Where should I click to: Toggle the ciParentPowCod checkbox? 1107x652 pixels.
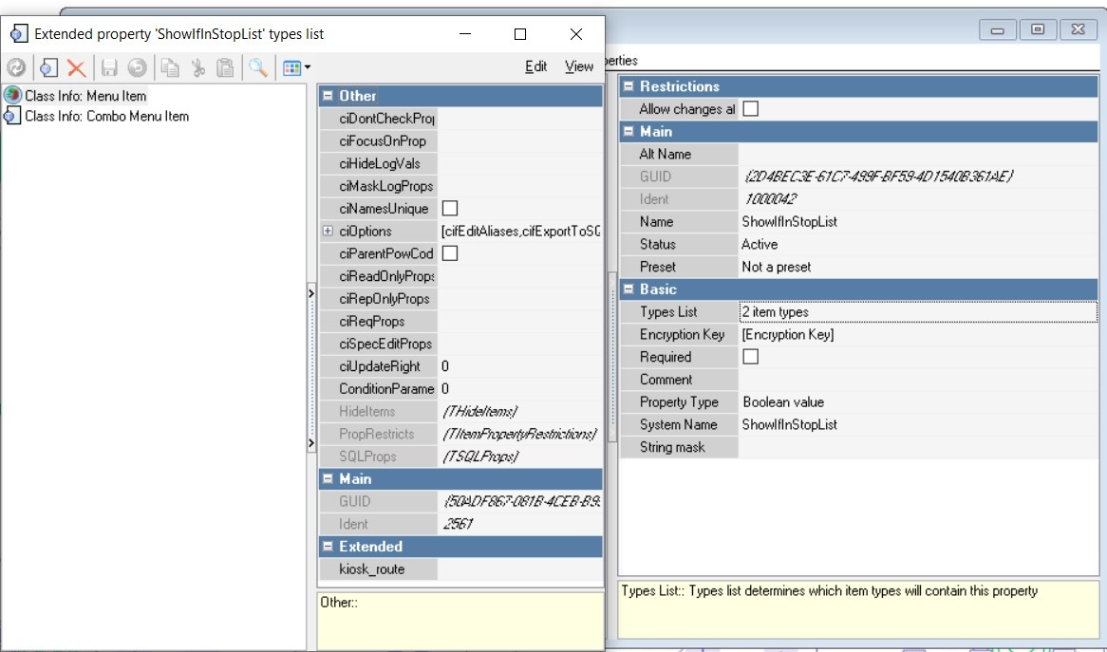(x=450, y=253)
